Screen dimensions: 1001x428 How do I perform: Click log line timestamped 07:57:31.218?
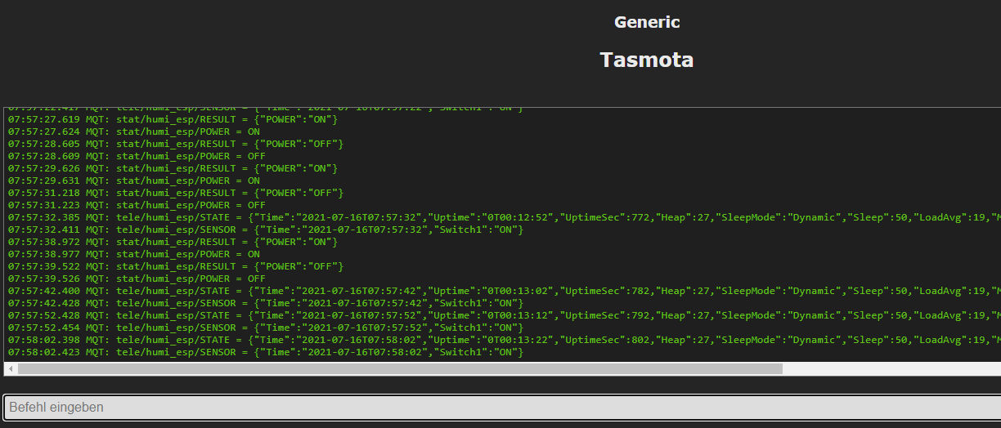coord(176,193)
